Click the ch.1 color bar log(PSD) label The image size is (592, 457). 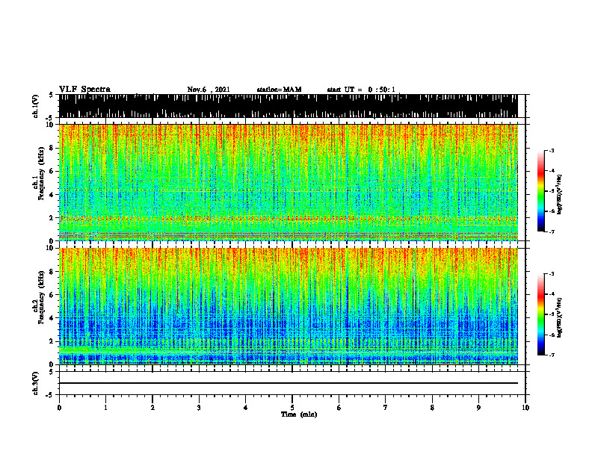[559, 195]
